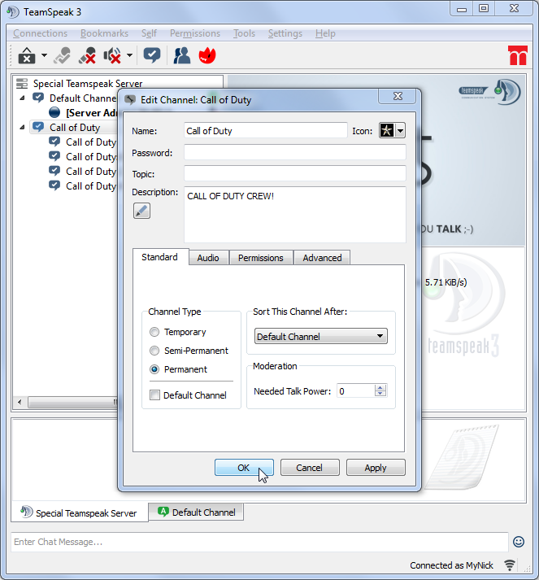Click the TeamSpeak logo in title bar

point(12,12)
